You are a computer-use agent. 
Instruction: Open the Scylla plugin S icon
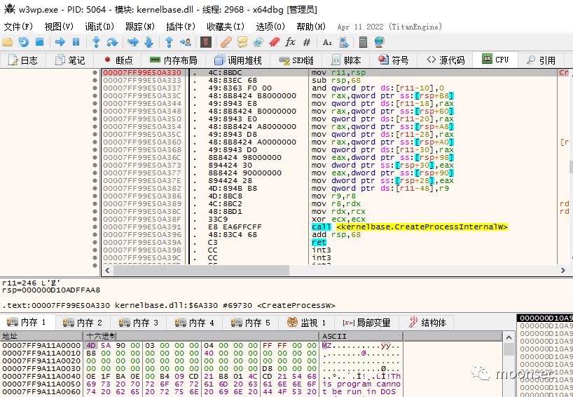pyautogui.click(x=206, y=42)
